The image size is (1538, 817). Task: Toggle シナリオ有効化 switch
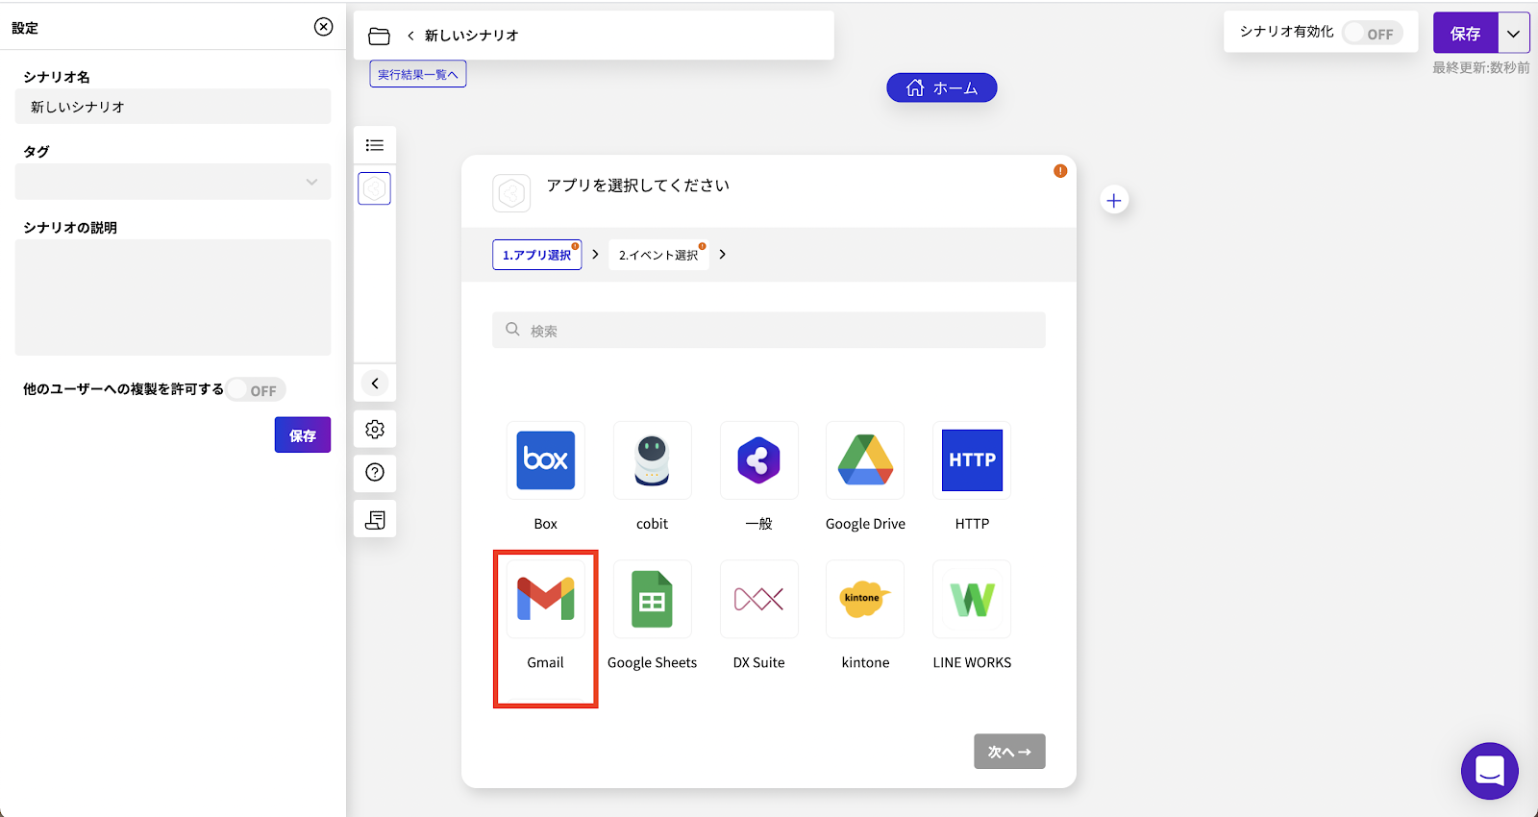point(1373,33)
